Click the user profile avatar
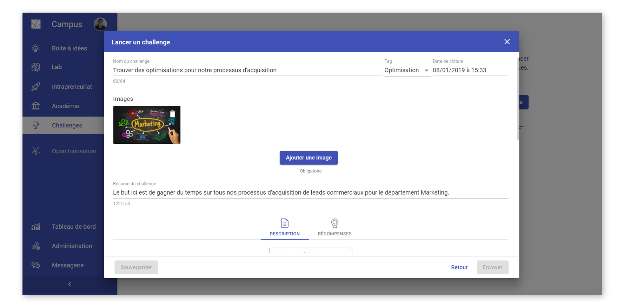 point(100,24)
